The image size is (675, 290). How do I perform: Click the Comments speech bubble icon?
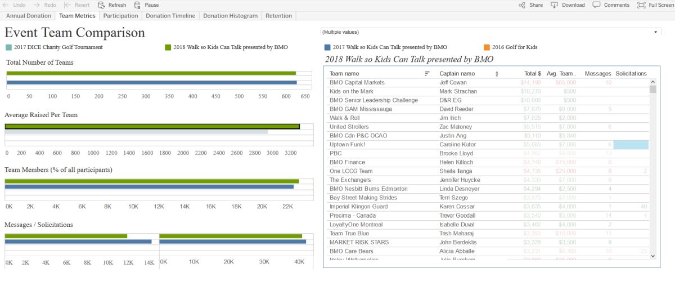597,5
